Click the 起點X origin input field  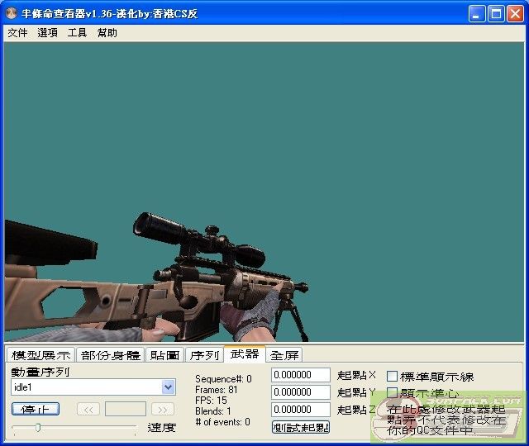(301, 375)
